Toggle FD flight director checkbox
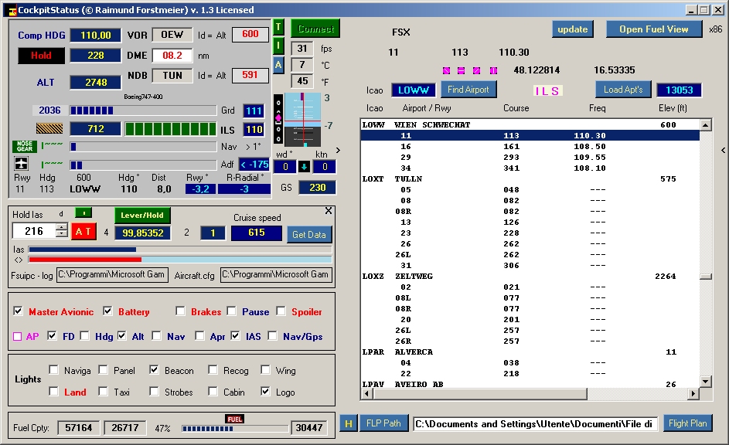 pyautogui.click(x=52, y=335)
